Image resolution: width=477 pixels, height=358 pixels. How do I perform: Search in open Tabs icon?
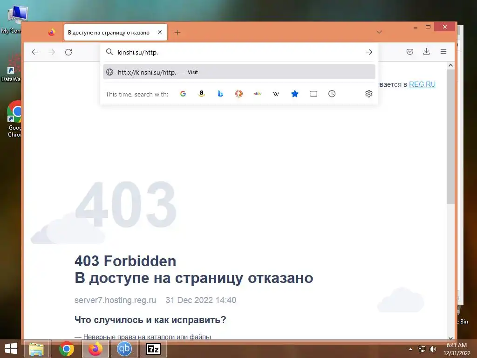(x=313, y=94)
